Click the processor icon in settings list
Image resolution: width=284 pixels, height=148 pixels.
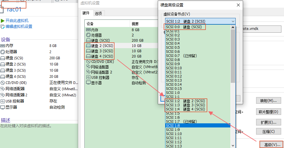[x=88, y=35]
